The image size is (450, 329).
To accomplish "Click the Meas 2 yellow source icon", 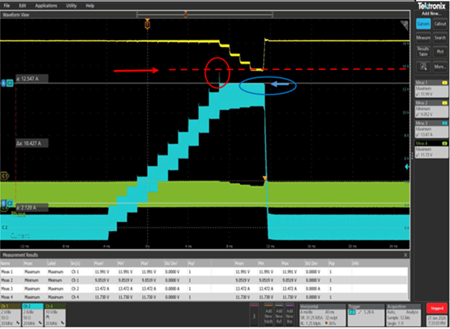I will (444, 103).
